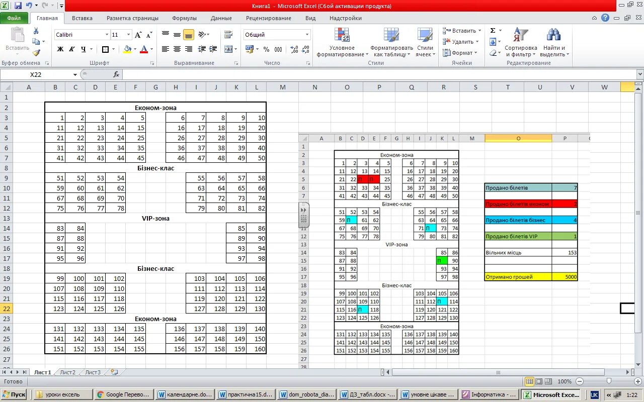Click accounting number format currency icon
Image resolution: width=644 pixels, height=402 pixels.
click(249, 49)
